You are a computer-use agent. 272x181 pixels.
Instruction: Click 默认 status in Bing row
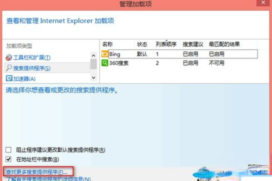point(142,54)
